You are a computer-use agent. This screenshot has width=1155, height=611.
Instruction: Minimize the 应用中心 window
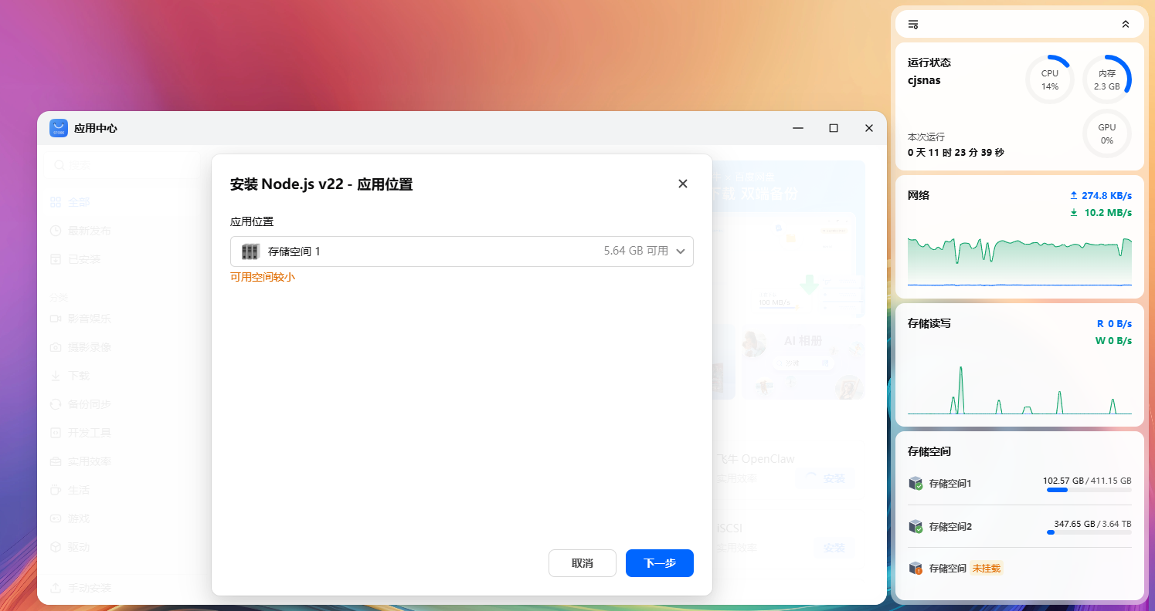click(798, 128)
